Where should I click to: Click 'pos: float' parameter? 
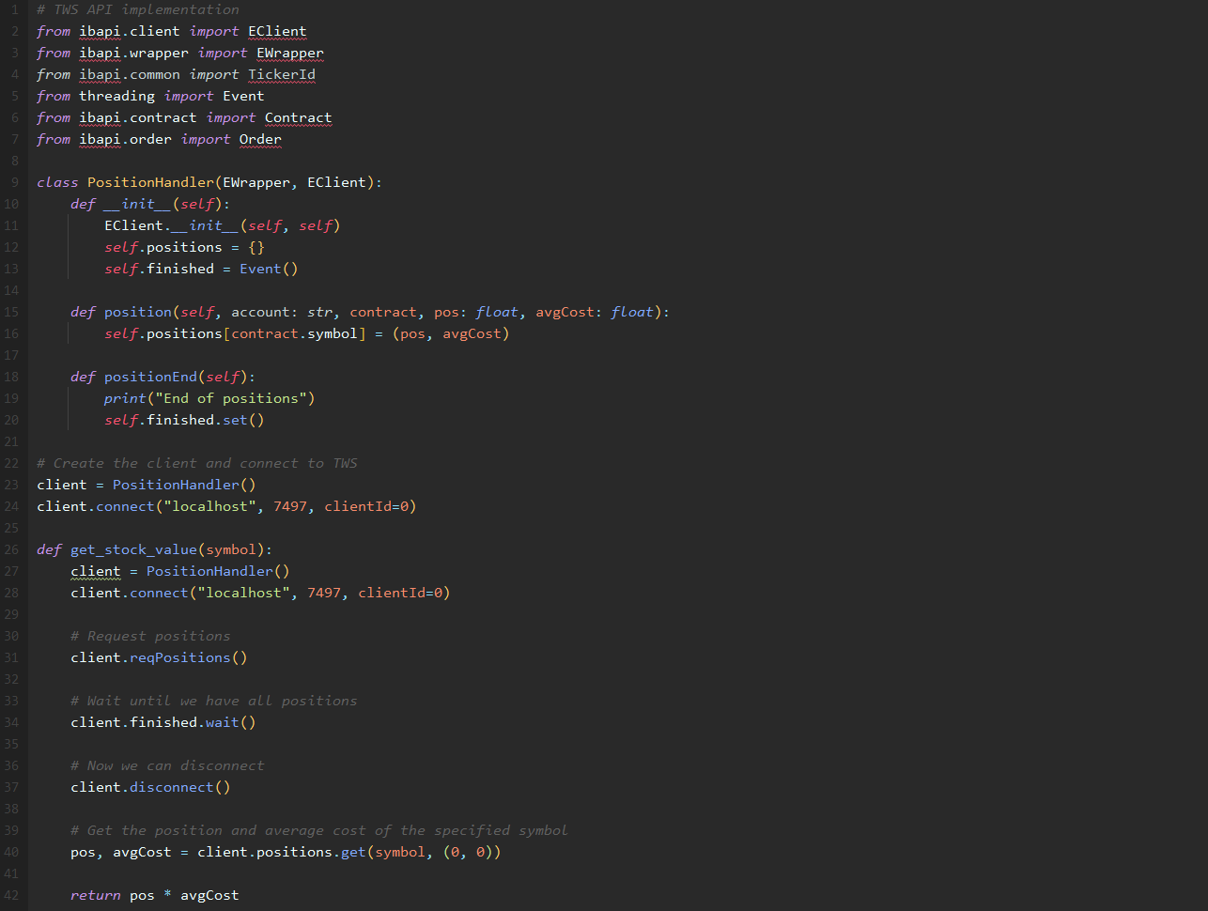pyautogui.click(x=476, y=312)
